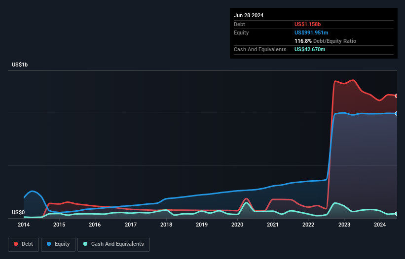
Task: Click the Jun 28 2024 tooltip date
Action: (249, 15)
